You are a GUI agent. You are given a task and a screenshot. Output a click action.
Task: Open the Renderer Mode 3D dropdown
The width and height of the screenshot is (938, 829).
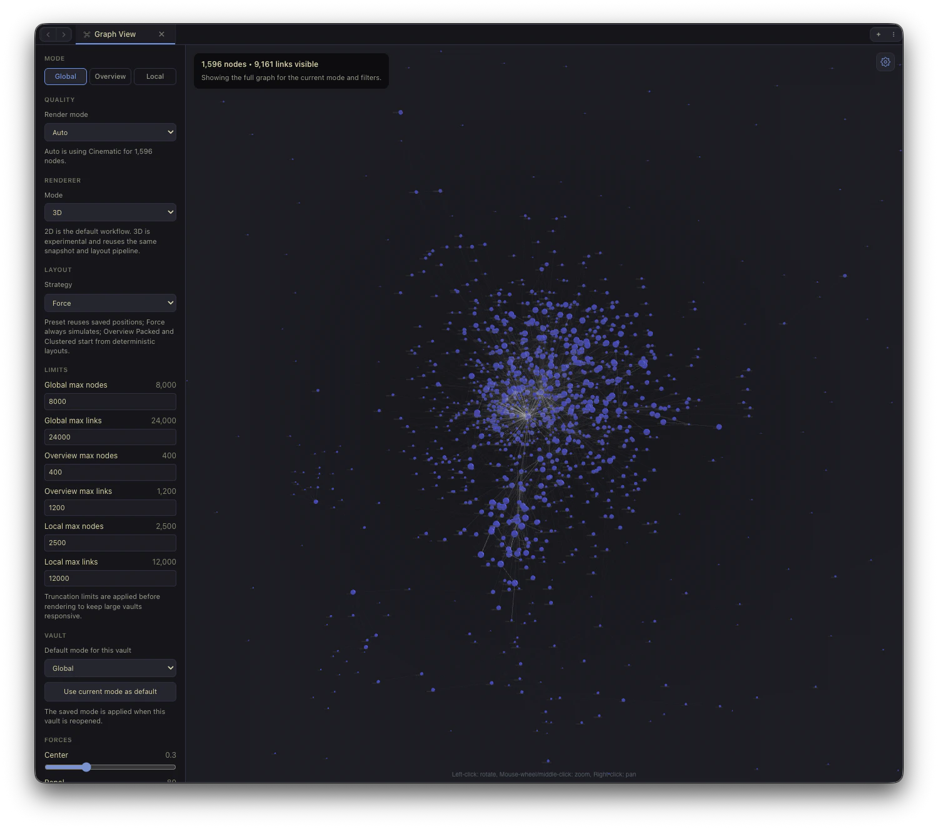point(110,213)
